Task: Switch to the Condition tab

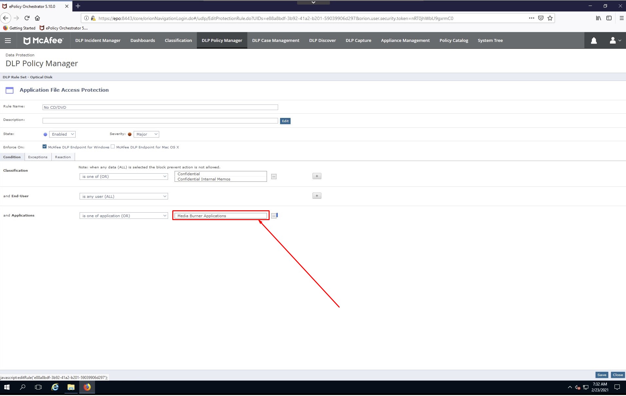Action: tap(12, 157)
